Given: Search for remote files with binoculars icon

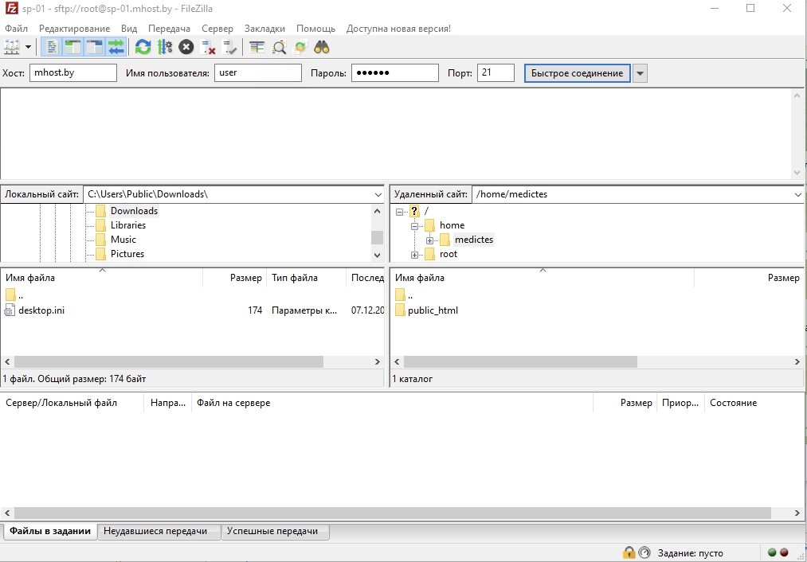Looking at the screenshot, I should (x=322, y=47).
